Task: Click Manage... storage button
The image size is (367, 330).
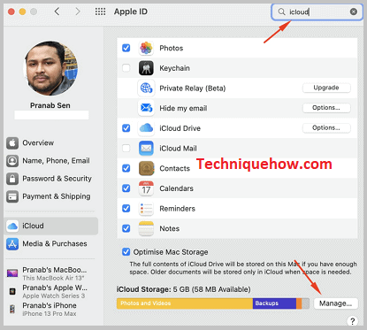Action: [x=336, y=303]
